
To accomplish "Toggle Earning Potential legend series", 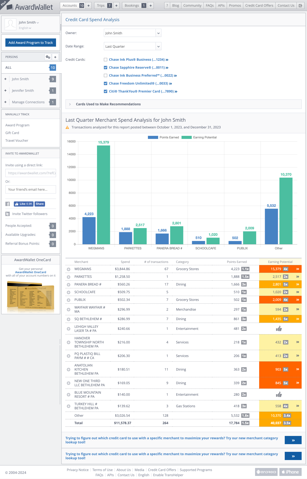I will (199, 137).
